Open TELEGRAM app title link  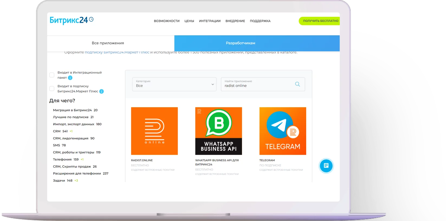[x=267, y=160]
